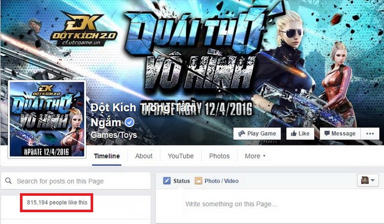Click the blue verified badge next to Ngắm
384x224 pixels.
(130, 123)
